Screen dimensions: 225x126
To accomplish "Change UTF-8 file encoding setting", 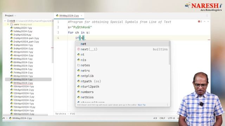I will point(171,118).
